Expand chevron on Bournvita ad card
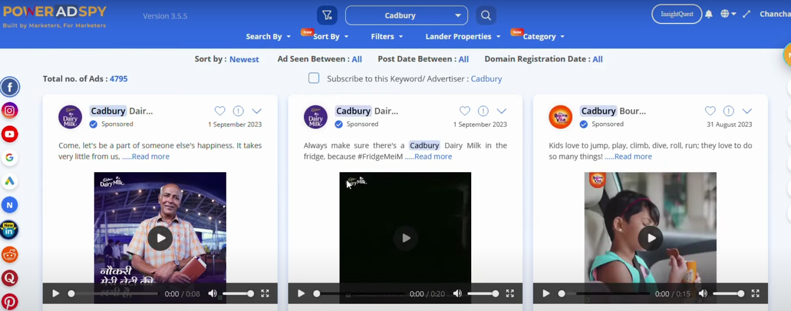This screenshot has height=311, width=791. pyautogui.click(x=747, y=111)
